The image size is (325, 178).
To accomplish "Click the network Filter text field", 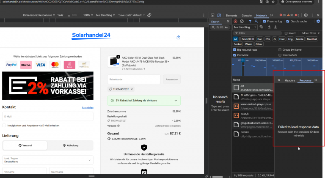I will point(257,33).
